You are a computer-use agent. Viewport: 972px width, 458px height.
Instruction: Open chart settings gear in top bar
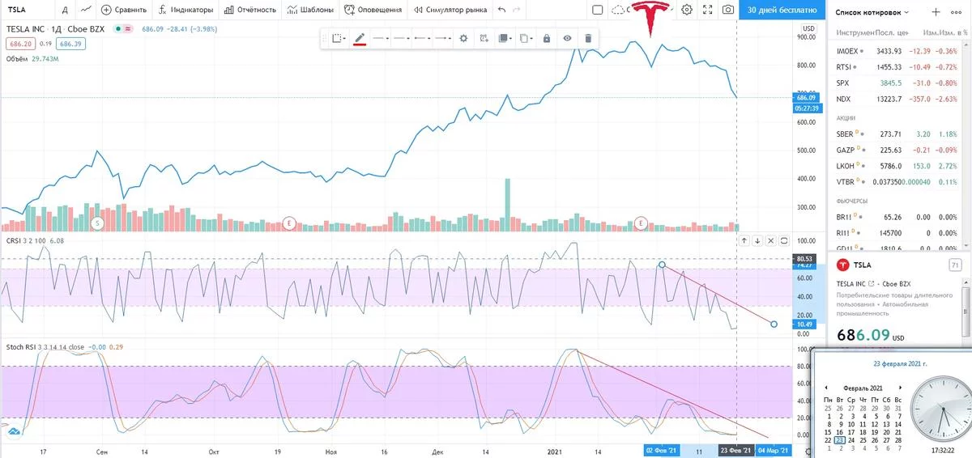tap(687, 10)
